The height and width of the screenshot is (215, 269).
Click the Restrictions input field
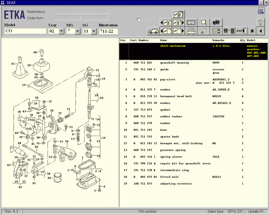click(81, 12)
